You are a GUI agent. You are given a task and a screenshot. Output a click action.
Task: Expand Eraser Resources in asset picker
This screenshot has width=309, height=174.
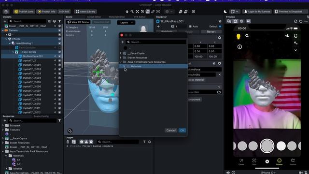121,58
